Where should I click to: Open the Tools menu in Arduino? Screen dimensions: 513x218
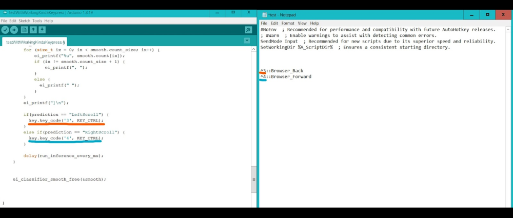coord(37,21)
